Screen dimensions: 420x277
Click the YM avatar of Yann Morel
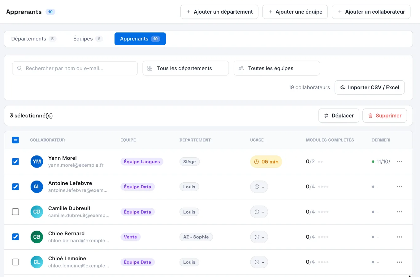coord(37,162)
